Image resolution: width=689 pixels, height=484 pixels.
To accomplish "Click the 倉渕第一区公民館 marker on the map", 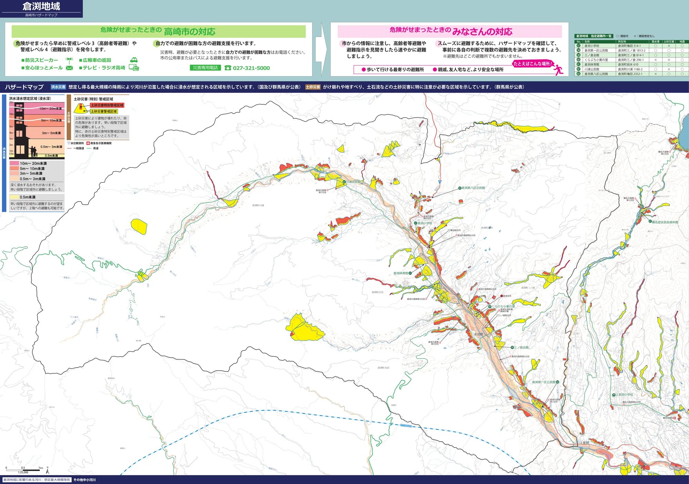I will pos(557,382).
